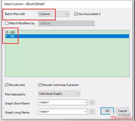Select the D : 200 list item

[67, 33]
